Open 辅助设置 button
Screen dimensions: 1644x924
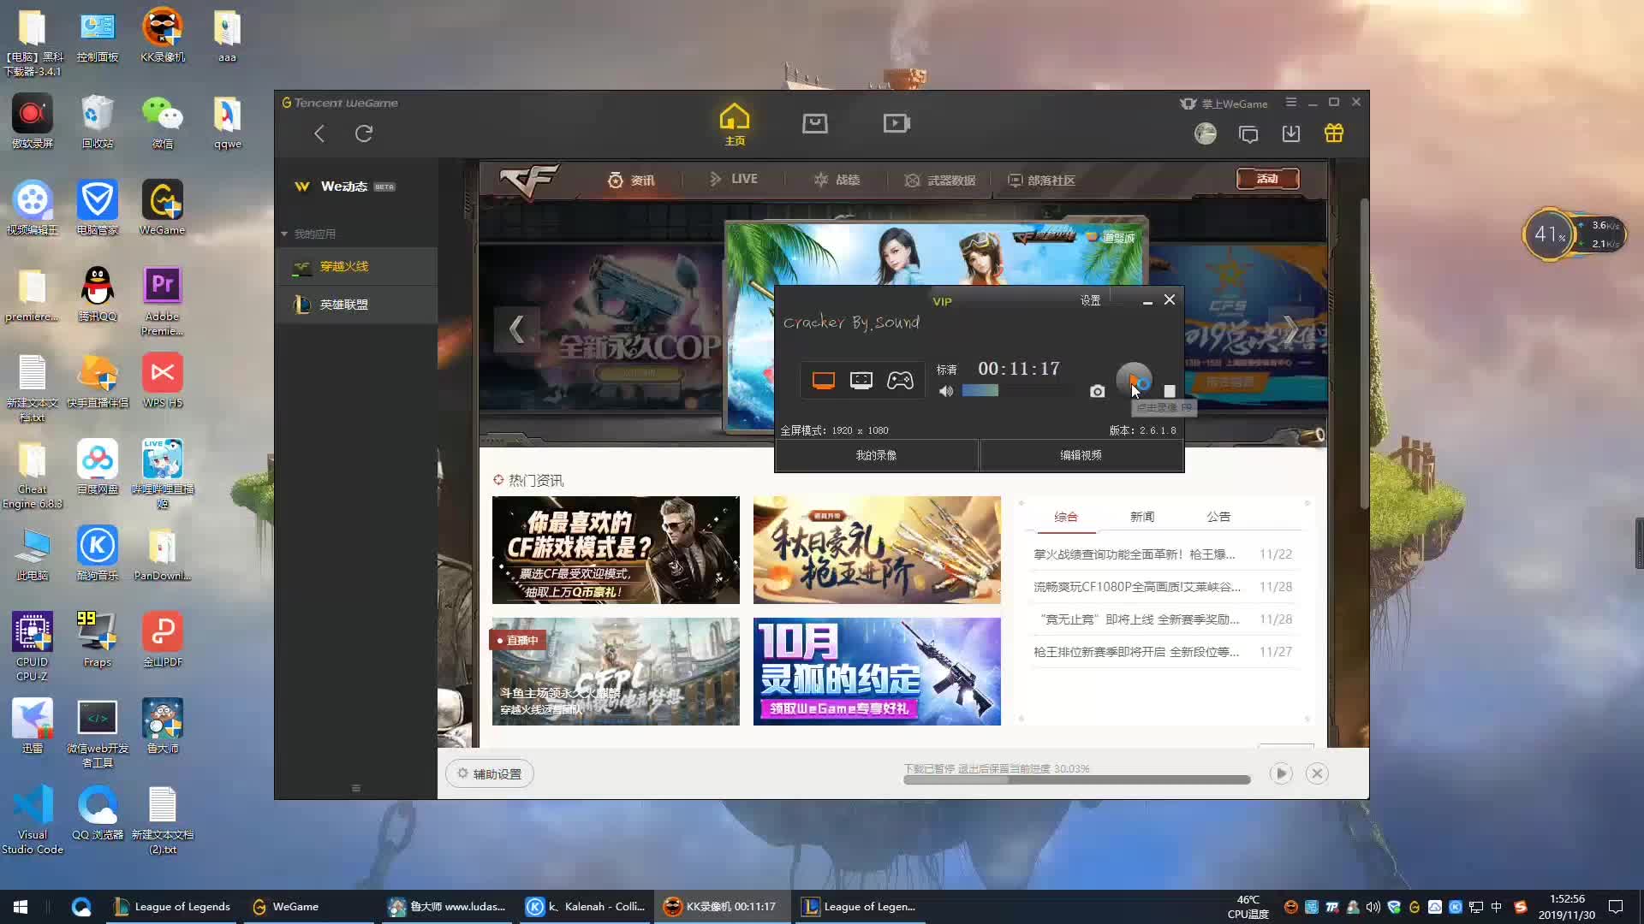pos(490,773)
